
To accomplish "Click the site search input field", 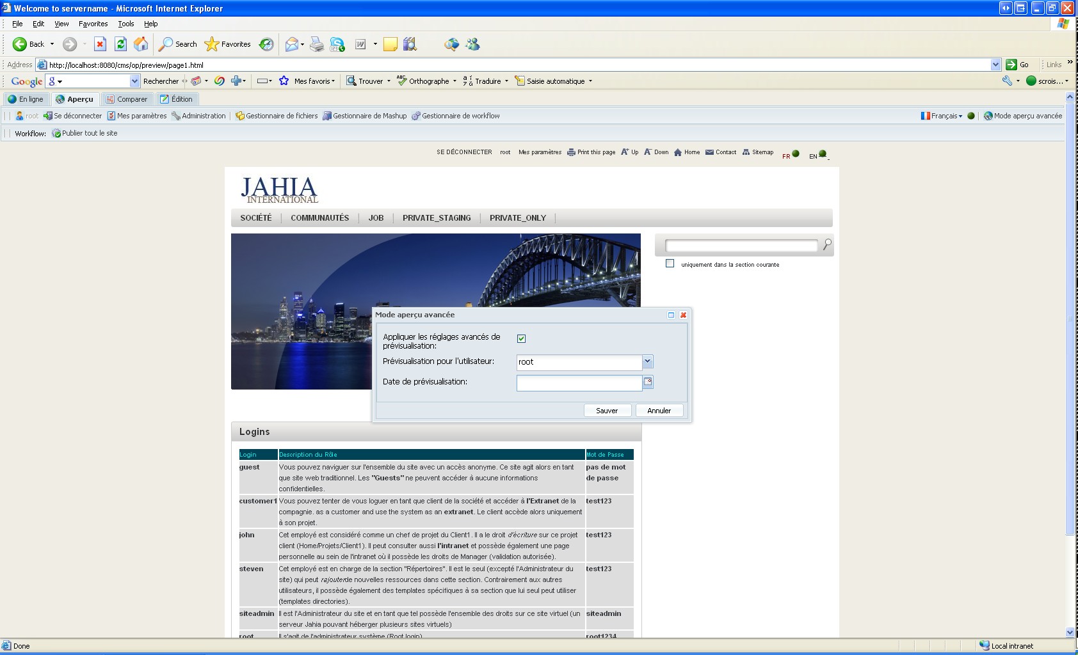I will pyautogui.click(x=741, y=246).
